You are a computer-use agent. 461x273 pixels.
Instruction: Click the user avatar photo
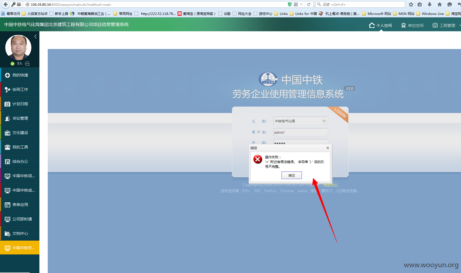(18, 47)
